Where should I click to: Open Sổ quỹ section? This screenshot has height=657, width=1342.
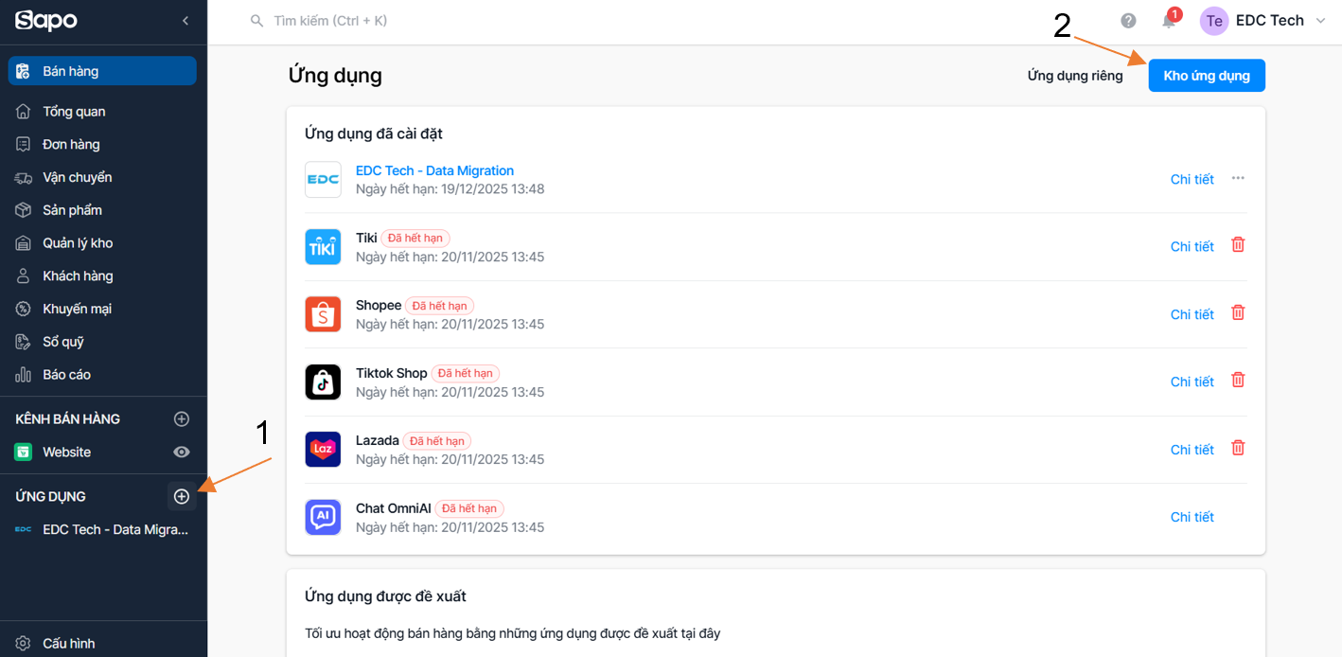63,342
